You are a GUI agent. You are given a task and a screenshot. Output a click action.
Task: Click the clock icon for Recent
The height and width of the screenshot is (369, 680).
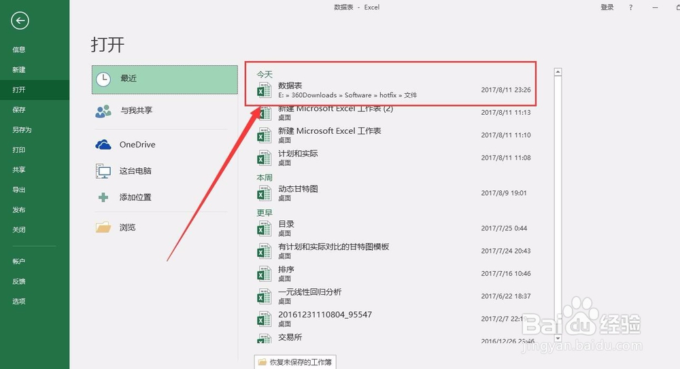pos(103,80)
